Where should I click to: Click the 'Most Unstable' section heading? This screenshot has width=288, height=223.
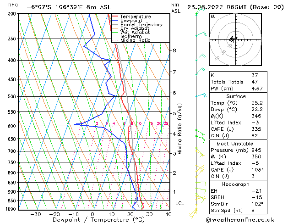point(235,144)
